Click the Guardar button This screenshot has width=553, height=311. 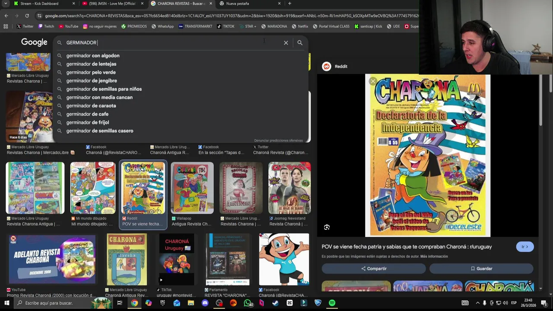(481, 269)
